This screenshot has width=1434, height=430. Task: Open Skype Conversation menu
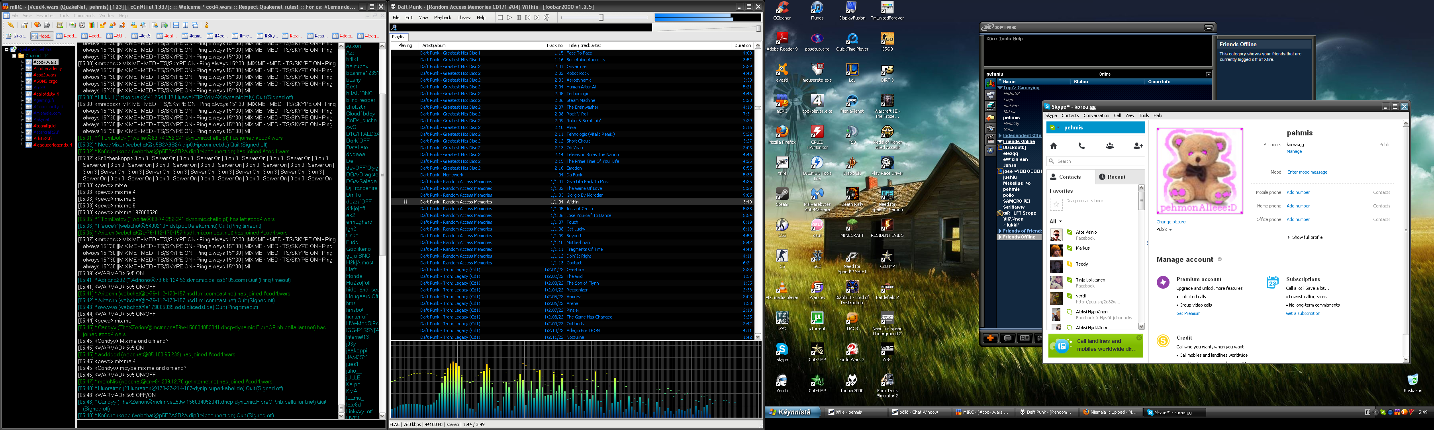[1096, 116]
